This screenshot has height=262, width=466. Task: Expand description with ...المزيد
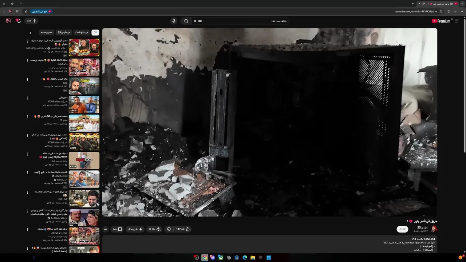[x=418, y=250]
